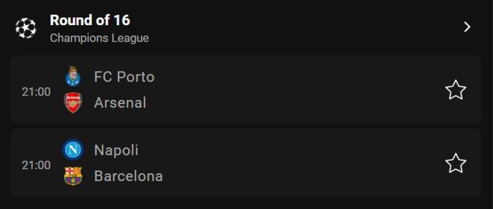
Task: Select the FC Porto team name
Action: click(x=124, y=77)
